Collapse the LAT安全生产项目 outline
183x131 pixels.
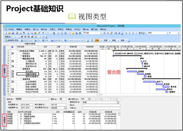click(18, 51)
